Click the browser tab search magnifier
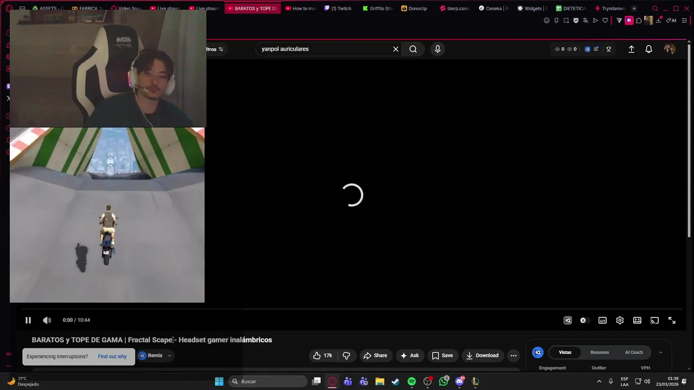 click(655, 9)
